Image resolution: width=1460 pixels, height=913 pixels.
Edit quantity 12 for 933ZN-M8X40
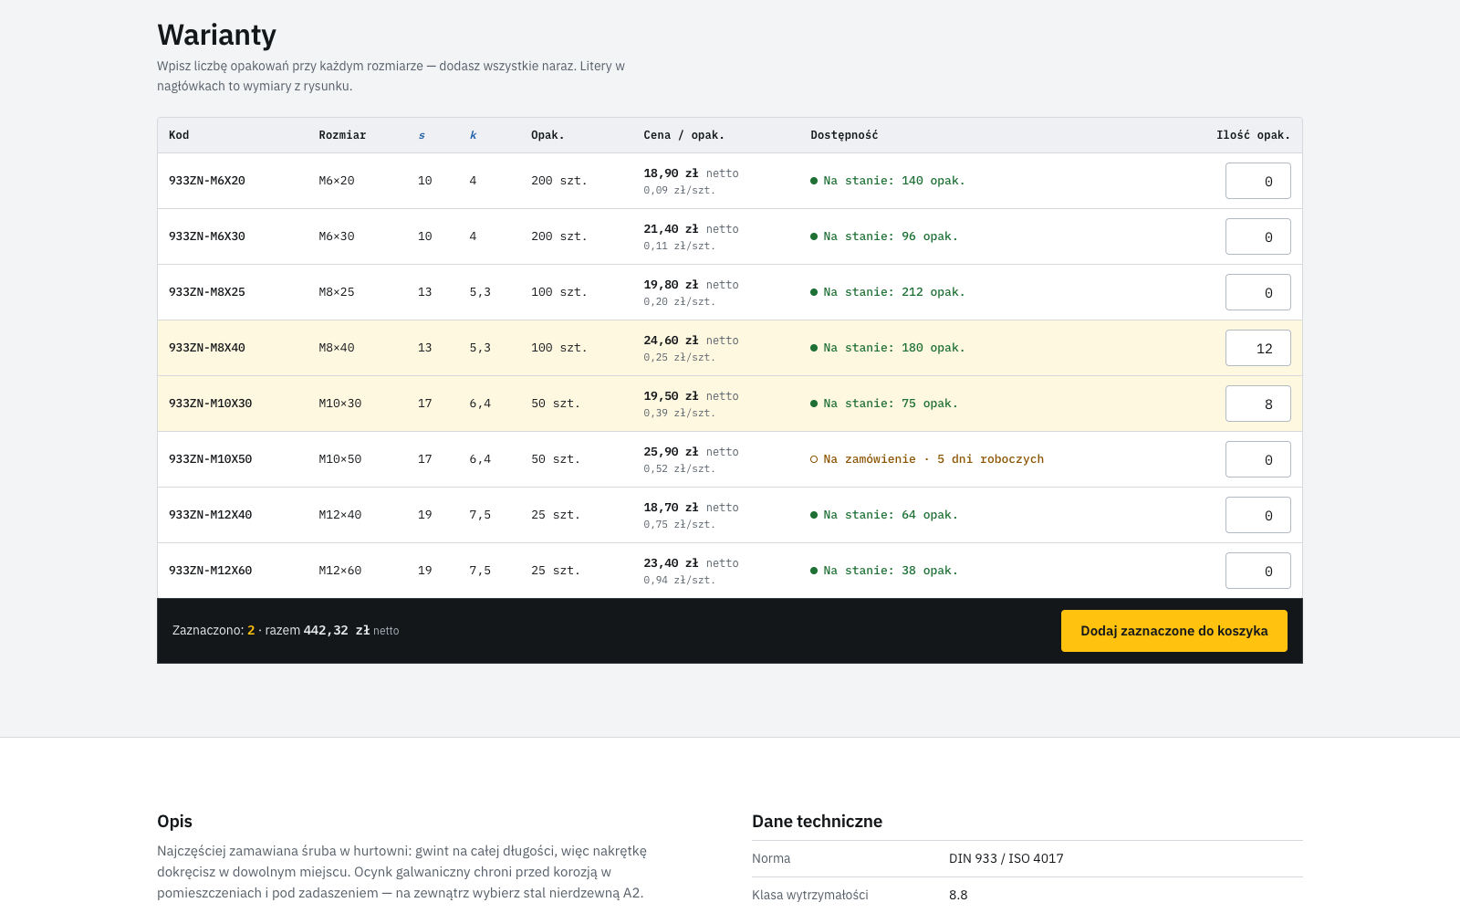click(x=1257, y=348)
